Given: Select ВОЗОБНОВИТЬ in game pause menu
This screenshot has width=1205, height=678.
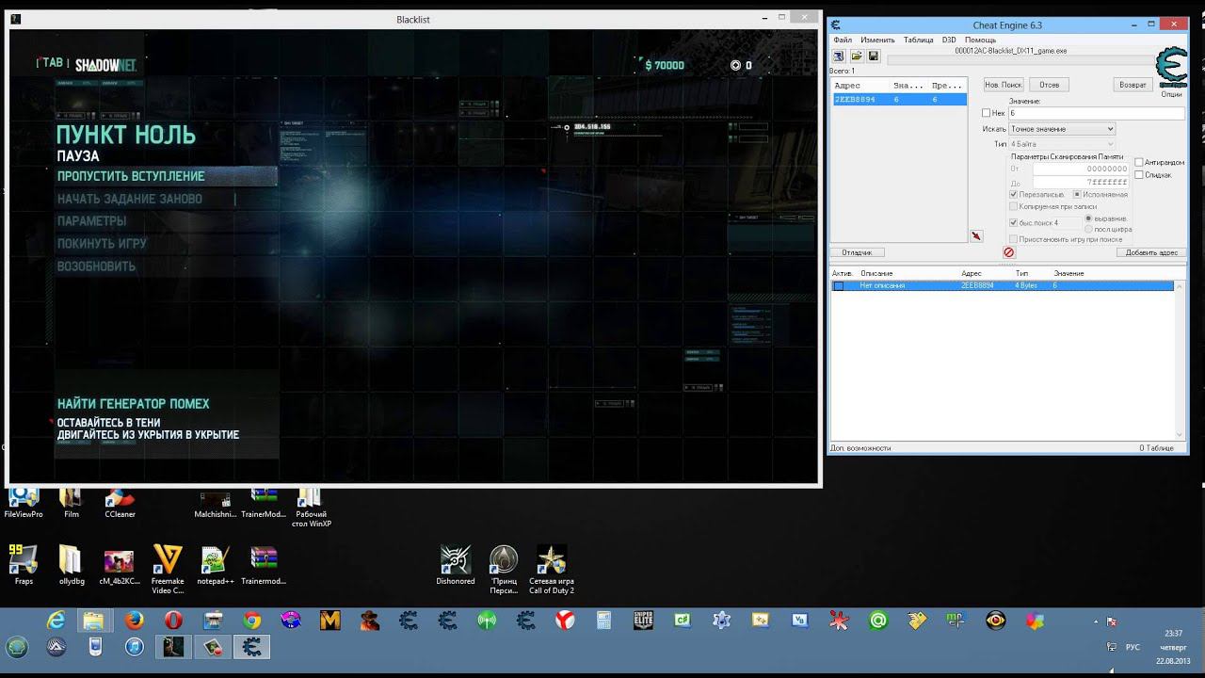Looking at the screenshot, I should coord(96,266).
